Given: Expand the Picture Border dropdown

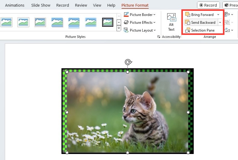Looking at the screenshot, I should pos(154,15).
